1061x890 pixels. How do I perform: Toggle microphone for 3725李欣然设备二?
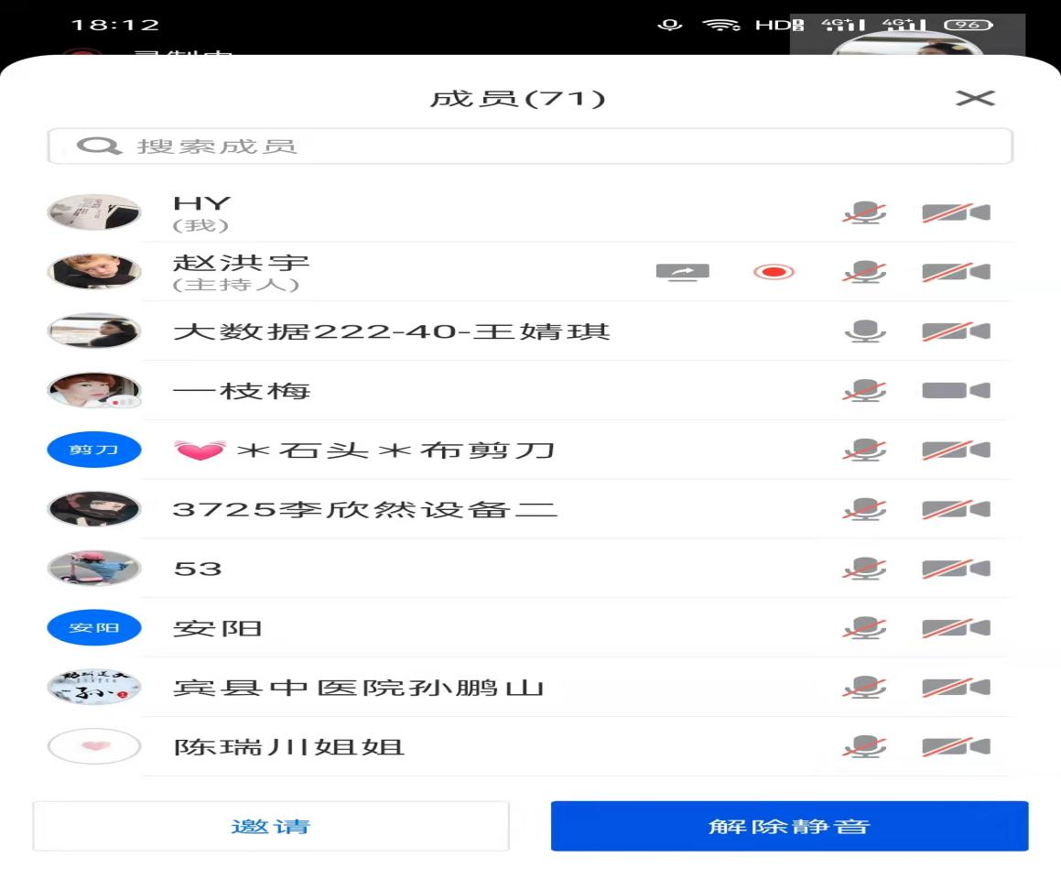click(864, 509)
